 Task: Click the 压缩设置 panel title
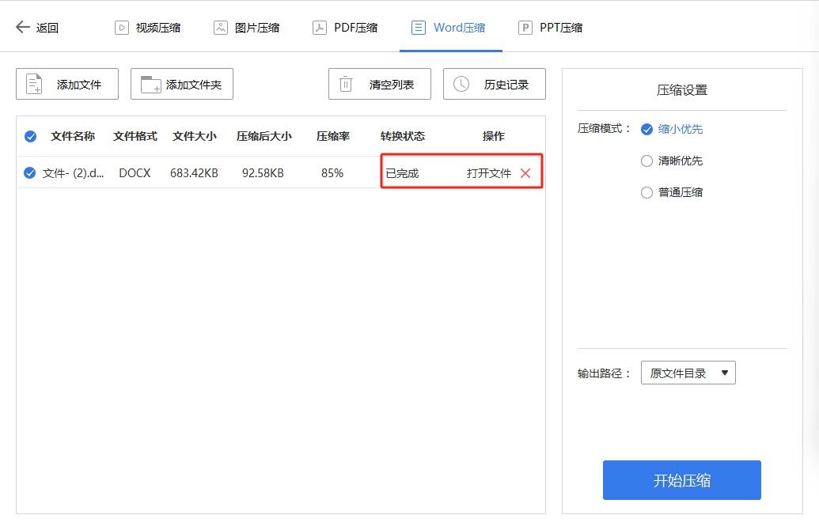[x=681, y=90]
